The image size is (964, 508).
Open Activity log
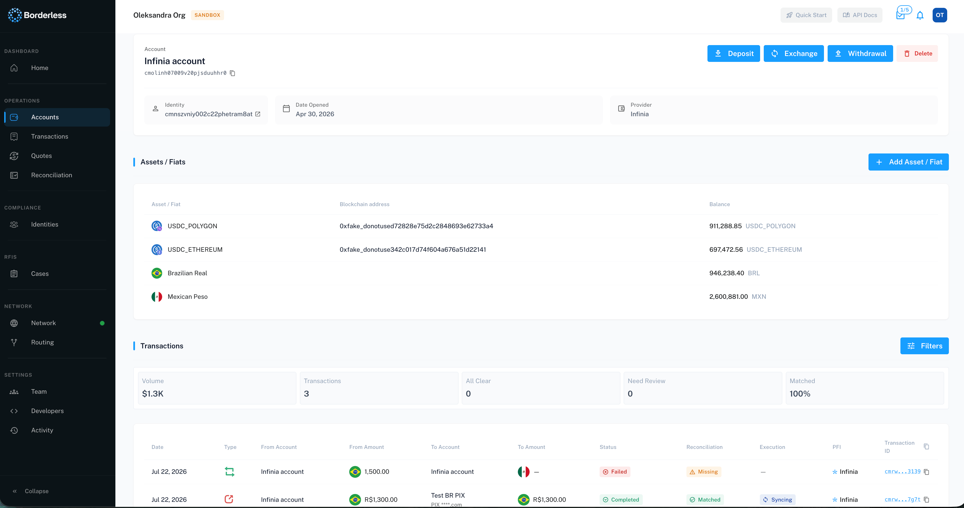pyautogui.click(x=57, y=430)
